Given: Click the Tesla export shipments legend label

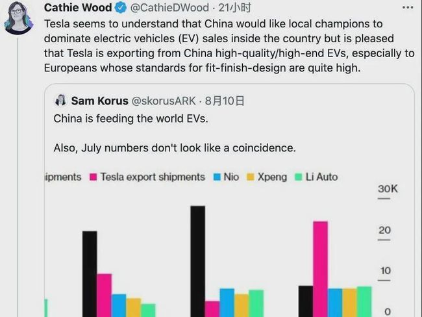Looking at the screenshot, I should coord(153,177).
